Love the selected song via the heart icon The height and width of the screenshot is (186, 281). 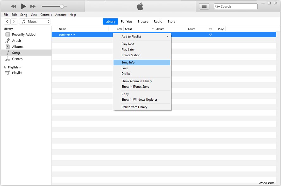point(210,35)
